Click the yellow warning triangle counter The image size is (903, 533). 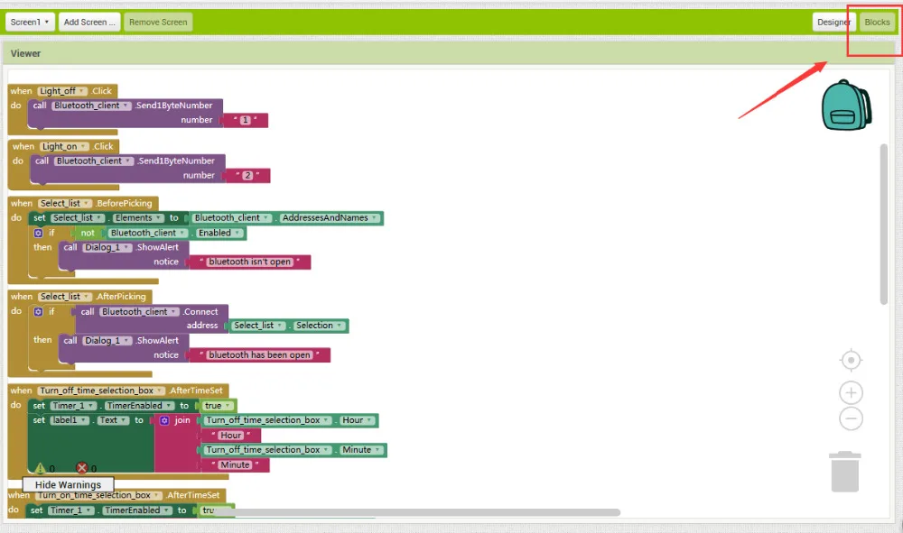[41, 469]
